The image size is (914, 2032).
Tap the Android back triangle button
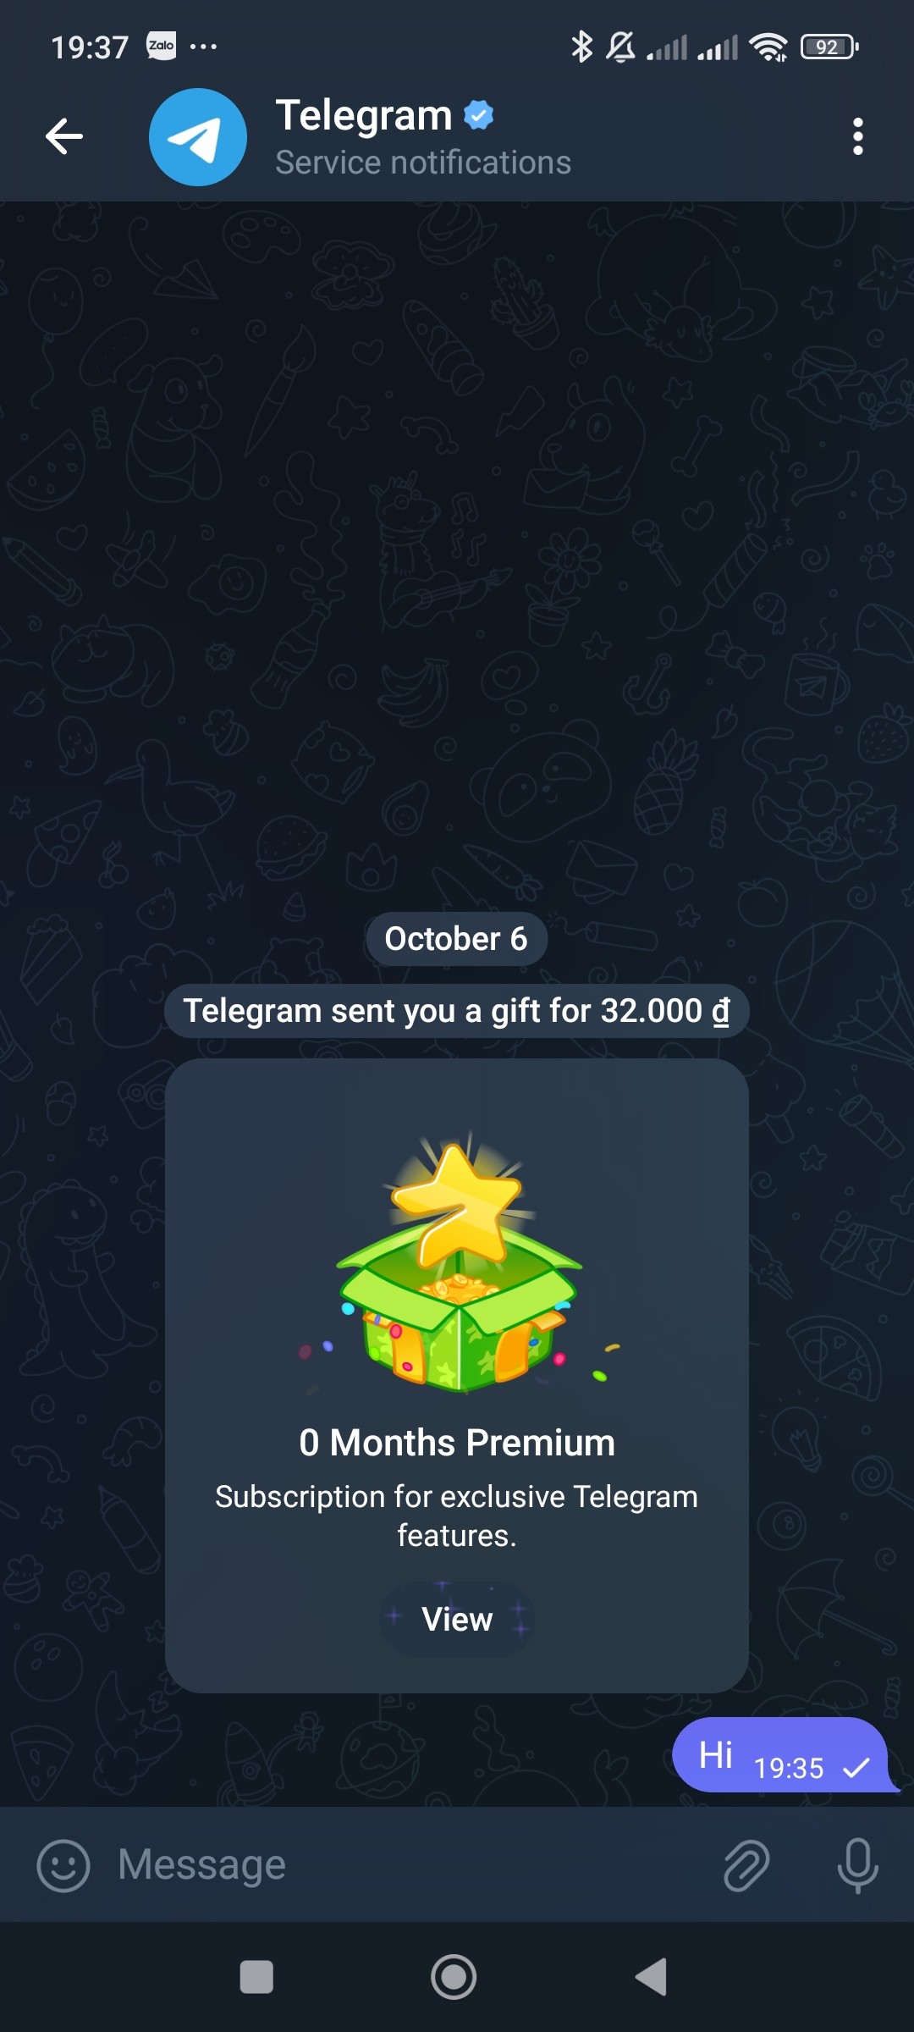tap(652, 1978)
